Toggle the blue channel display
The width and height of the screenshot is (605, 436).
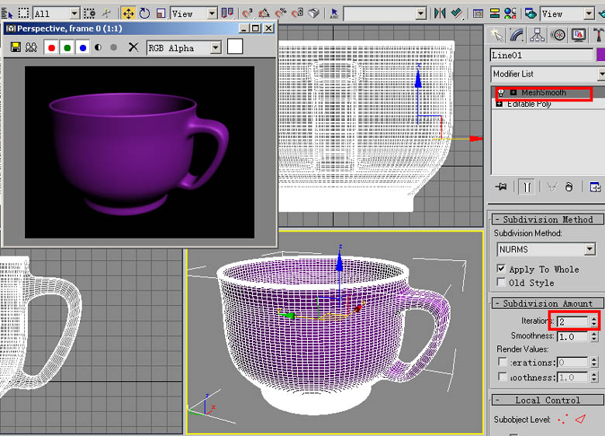[x=82, y=47]
